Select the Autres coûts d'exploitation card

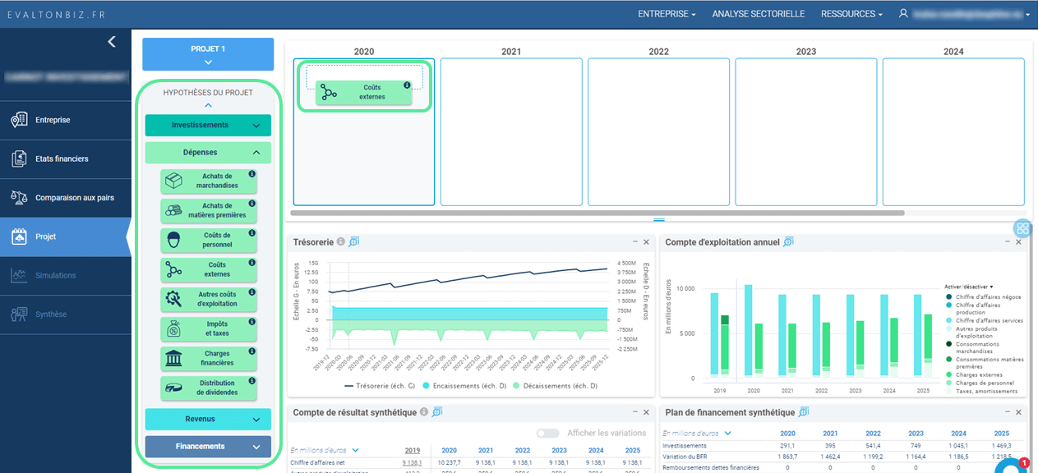point(209,300)
